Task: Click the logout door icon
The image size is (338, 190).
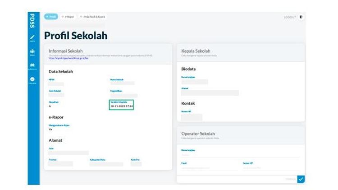Action: (x=301, y=17)
